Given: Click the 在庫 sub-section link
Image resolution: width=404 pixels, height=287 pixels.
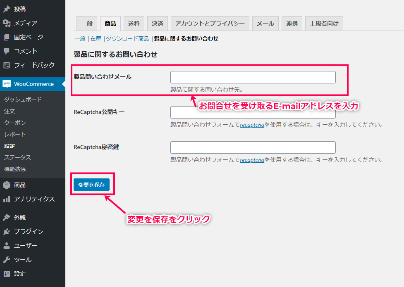Looking at the screenshot, I should (x=96, y=38).
